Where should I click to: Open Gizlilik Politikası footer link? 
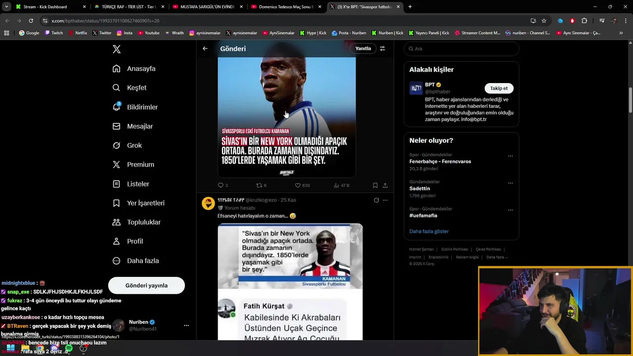click(x=454, y=249)
